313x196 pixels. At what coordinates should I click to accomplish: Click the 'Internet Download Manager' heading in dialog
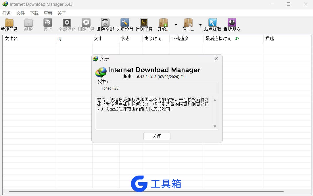[x=154, y=70]
